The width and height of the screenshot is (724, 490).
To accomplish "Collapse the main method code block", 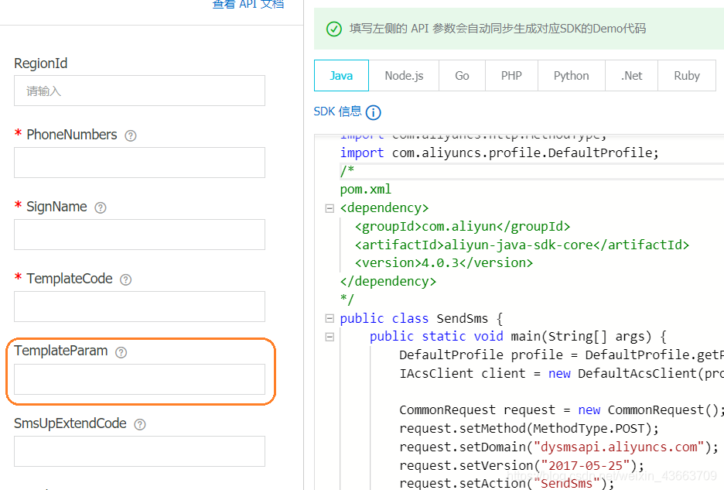I will [x=330, y=337].
